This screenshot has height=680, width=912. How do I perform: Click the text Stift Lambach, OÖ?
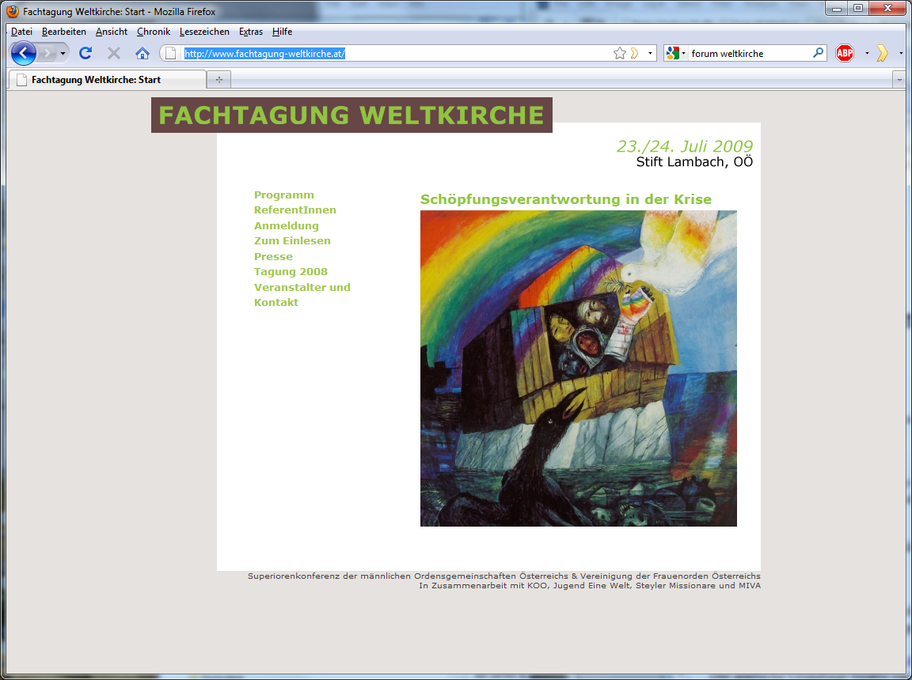(694, 162)
